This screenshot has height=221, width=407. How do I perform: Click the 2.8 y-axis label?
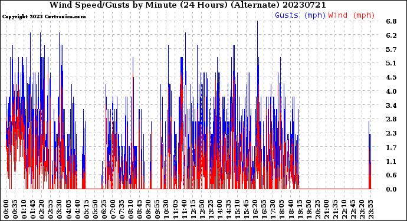coord(391,119)
